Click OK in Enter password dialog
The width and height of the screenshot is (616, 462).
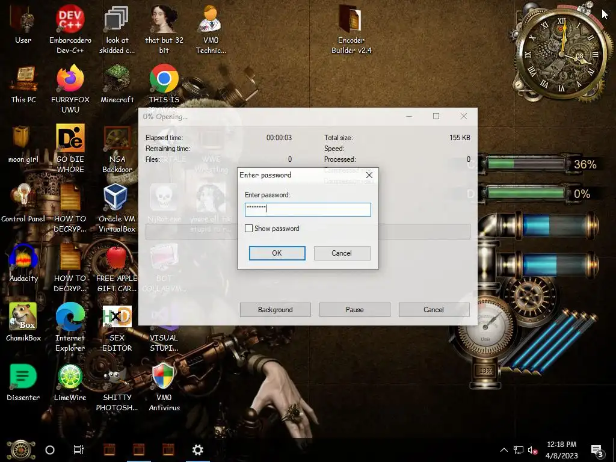point(277,253)
